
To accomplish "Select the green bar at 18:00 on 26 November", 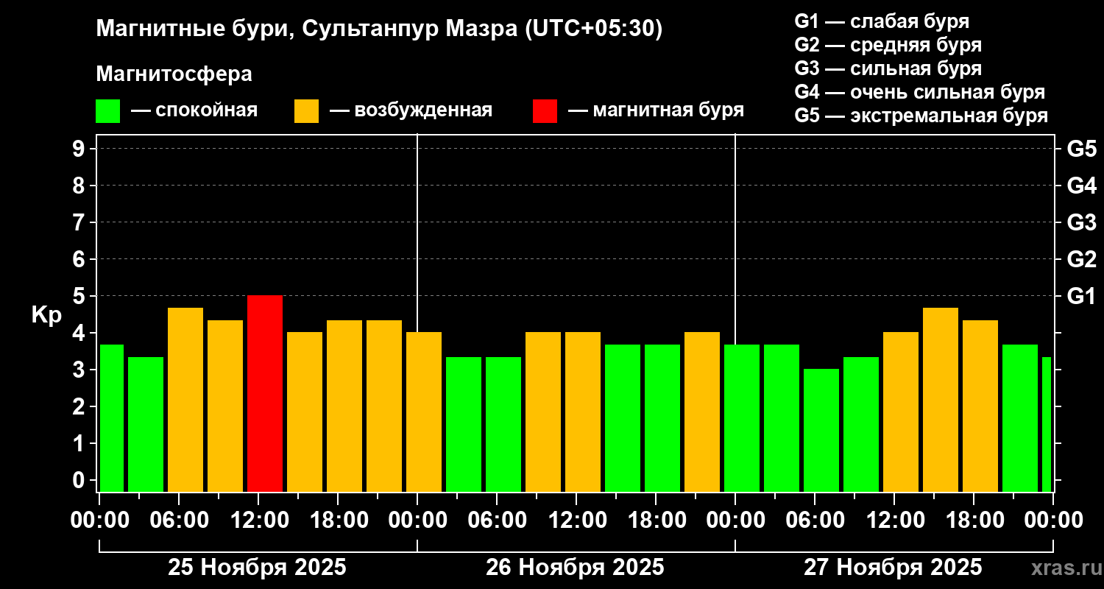I will tap(662, 418).
